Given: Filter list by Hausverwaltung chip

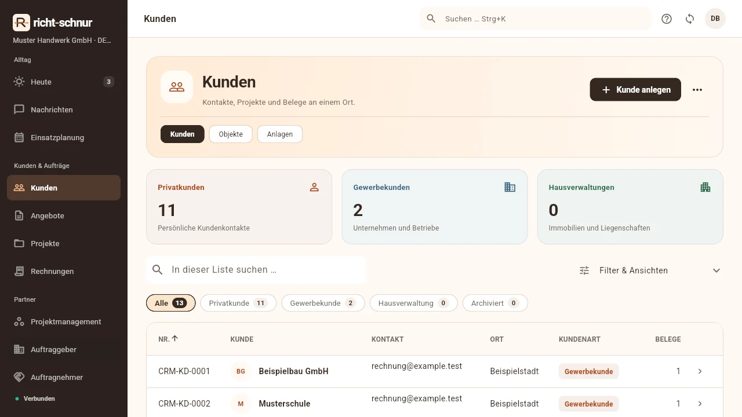Looking at the screenshot, I should [x=413, y=303].
